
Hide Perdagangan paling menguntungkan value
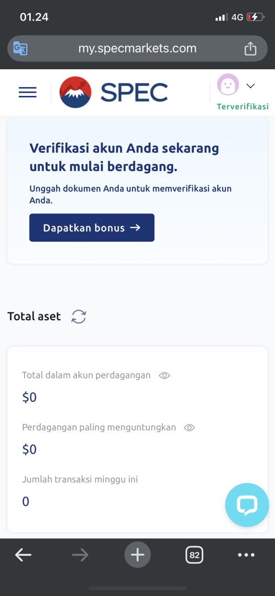[189, 428]
